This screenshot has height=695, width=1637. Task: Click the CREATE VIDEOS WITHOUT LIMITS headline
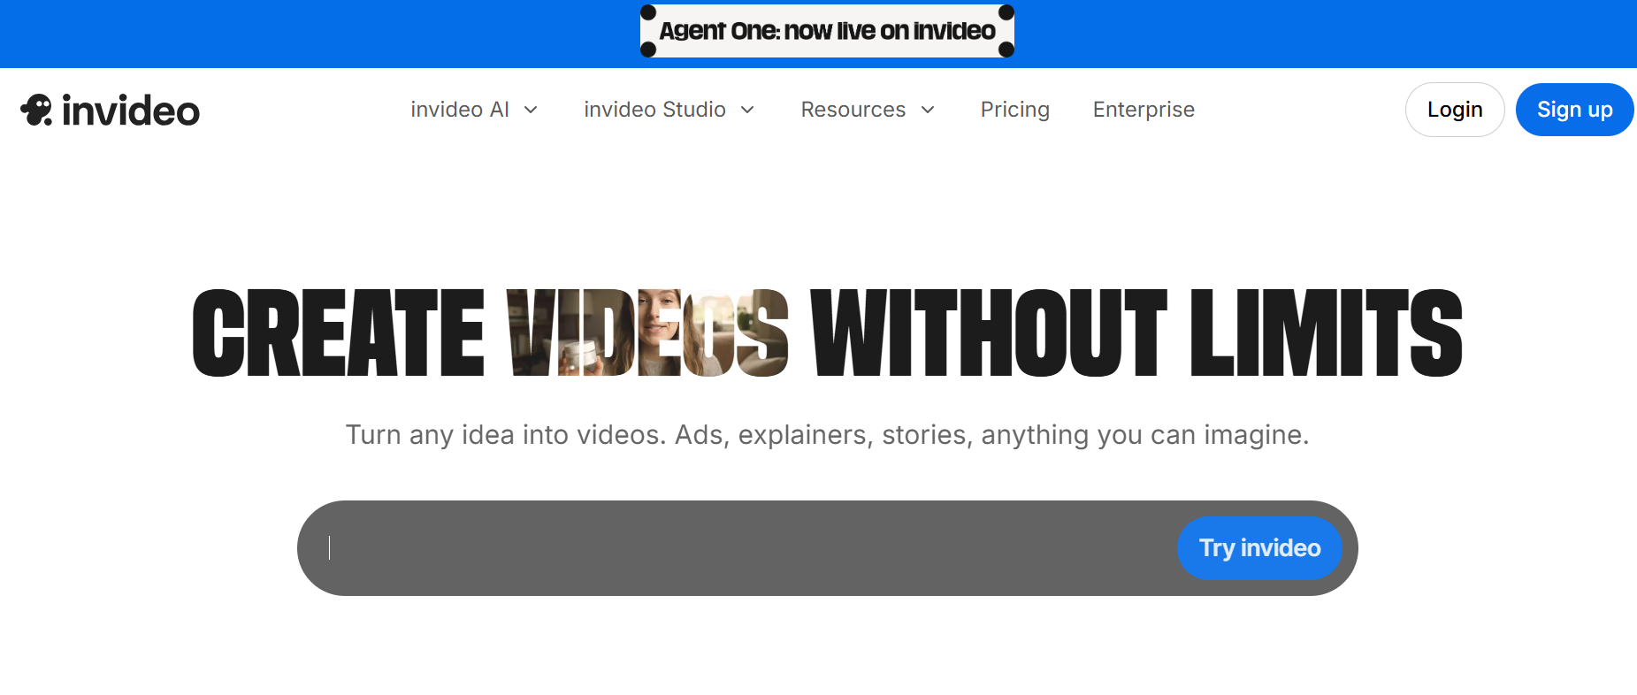(827, 333)
